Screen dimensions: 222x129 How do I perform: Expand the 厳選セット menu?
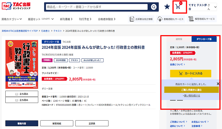[41, 19]
